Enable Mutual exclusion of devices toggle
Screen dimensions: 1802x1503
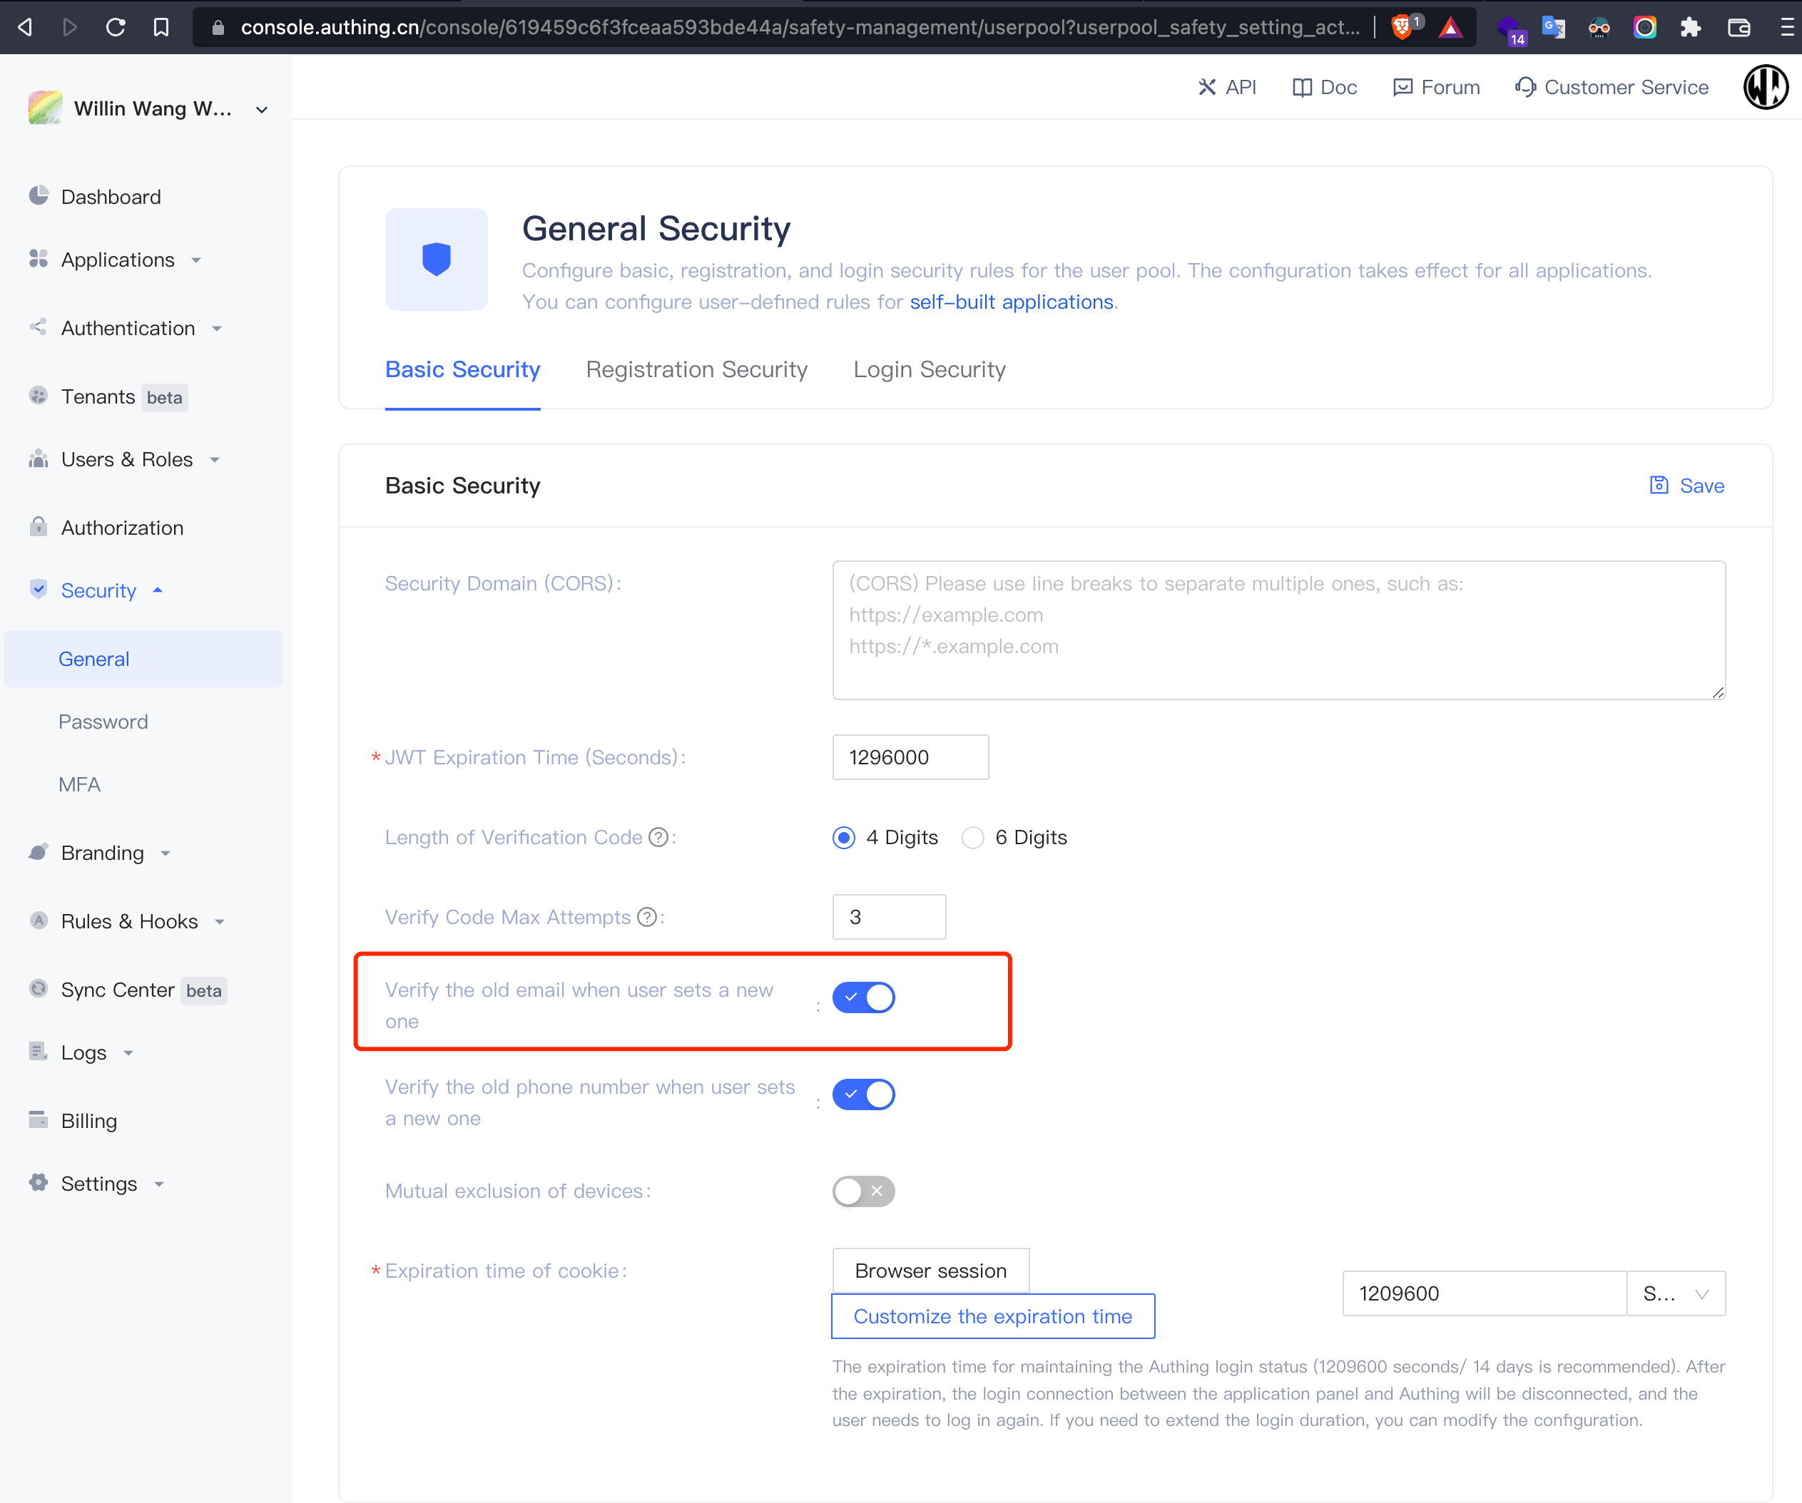click(x=863, y=1191)
